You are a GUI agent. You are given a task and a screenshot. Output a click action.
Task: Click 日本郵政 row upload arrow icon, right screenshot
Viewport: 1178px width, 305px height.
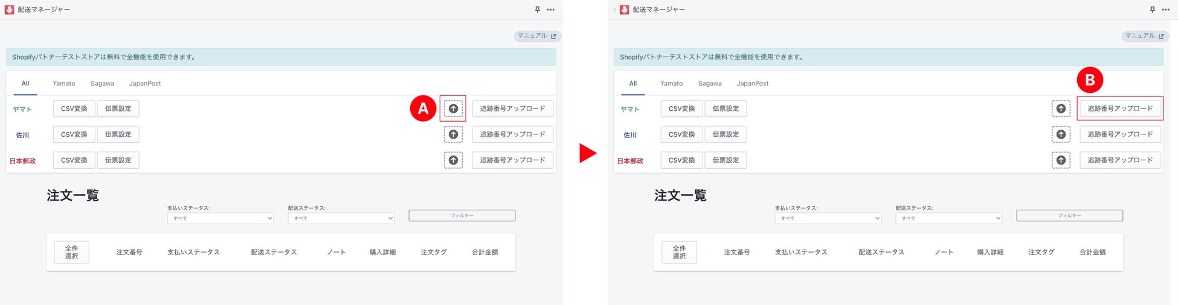[x=1061, y=160]
